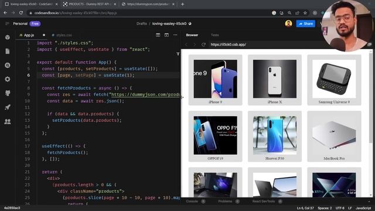Click the Share button
The width and height of the screenshot is (375, 211).
[306, 23]
